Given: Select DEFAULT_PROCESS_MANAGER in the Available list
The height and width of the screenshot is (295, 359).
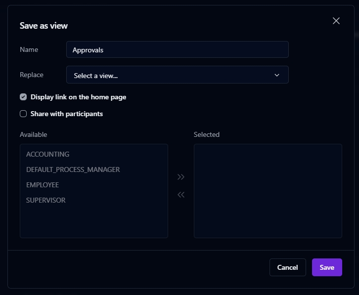Looking at the screenshot, I should [73, 169].
